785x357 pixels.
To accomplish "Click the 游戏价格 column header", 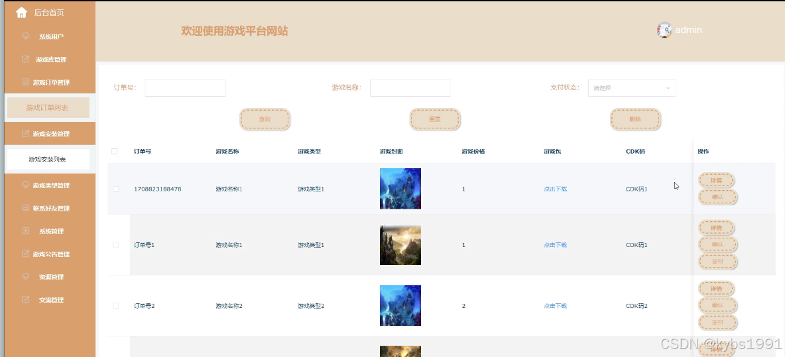I will [473, 151].
